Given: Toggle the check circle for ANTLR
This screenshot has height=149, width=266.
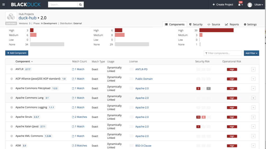Looking at the screenshot, I should click(x=12, y=69).
